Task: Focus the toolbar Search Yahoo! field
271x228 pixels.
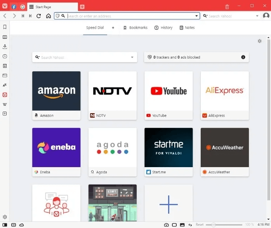Action: coord(232,16)
